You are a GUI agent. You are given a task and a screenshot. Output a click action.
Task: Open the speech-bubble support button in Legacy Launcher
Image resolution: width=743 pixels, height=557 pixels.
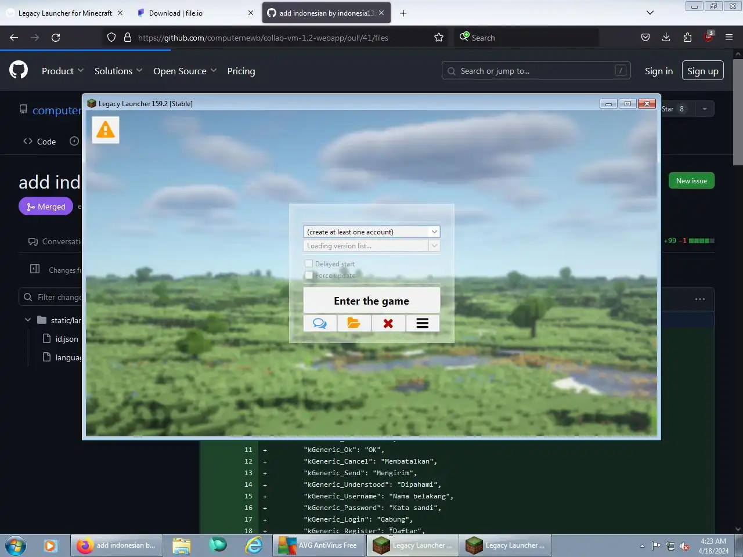[x=320, y=323]
